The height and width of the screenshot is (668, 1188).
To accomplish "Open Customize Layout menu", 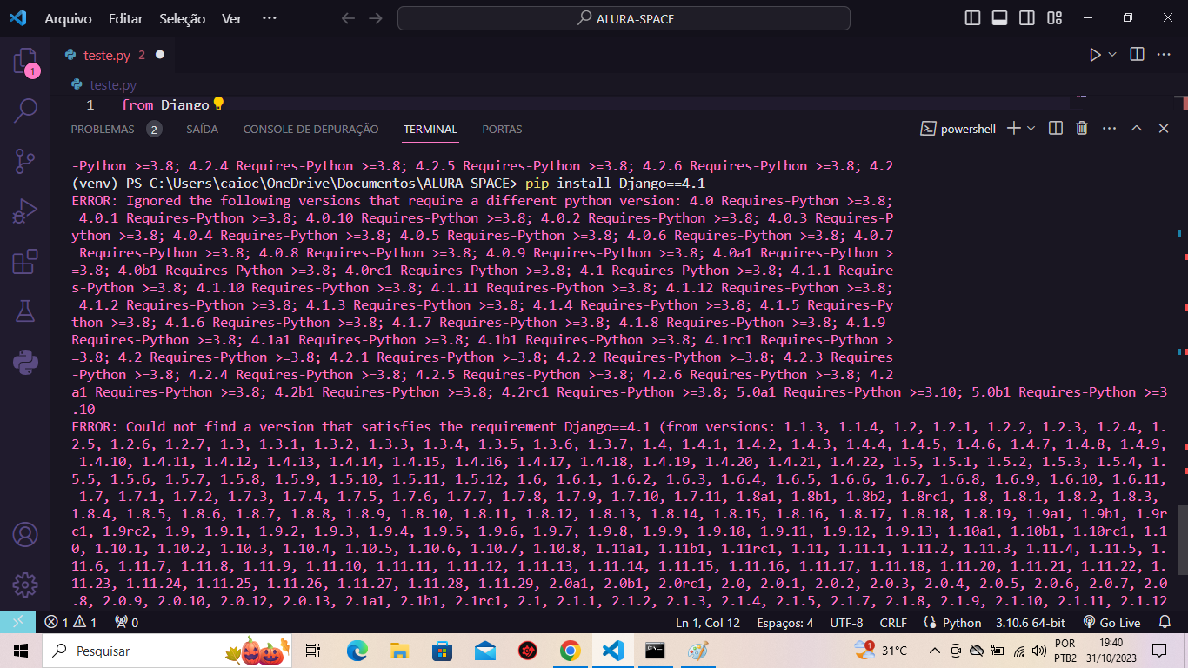I will [1055, 18].
